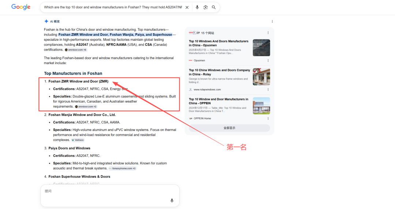Click the Vallisco source chip
Screen dimensions: 395x209
78,140
